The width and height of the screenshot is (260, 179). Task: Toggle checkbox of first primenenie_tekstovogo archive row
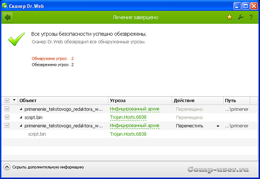(7, 109)
